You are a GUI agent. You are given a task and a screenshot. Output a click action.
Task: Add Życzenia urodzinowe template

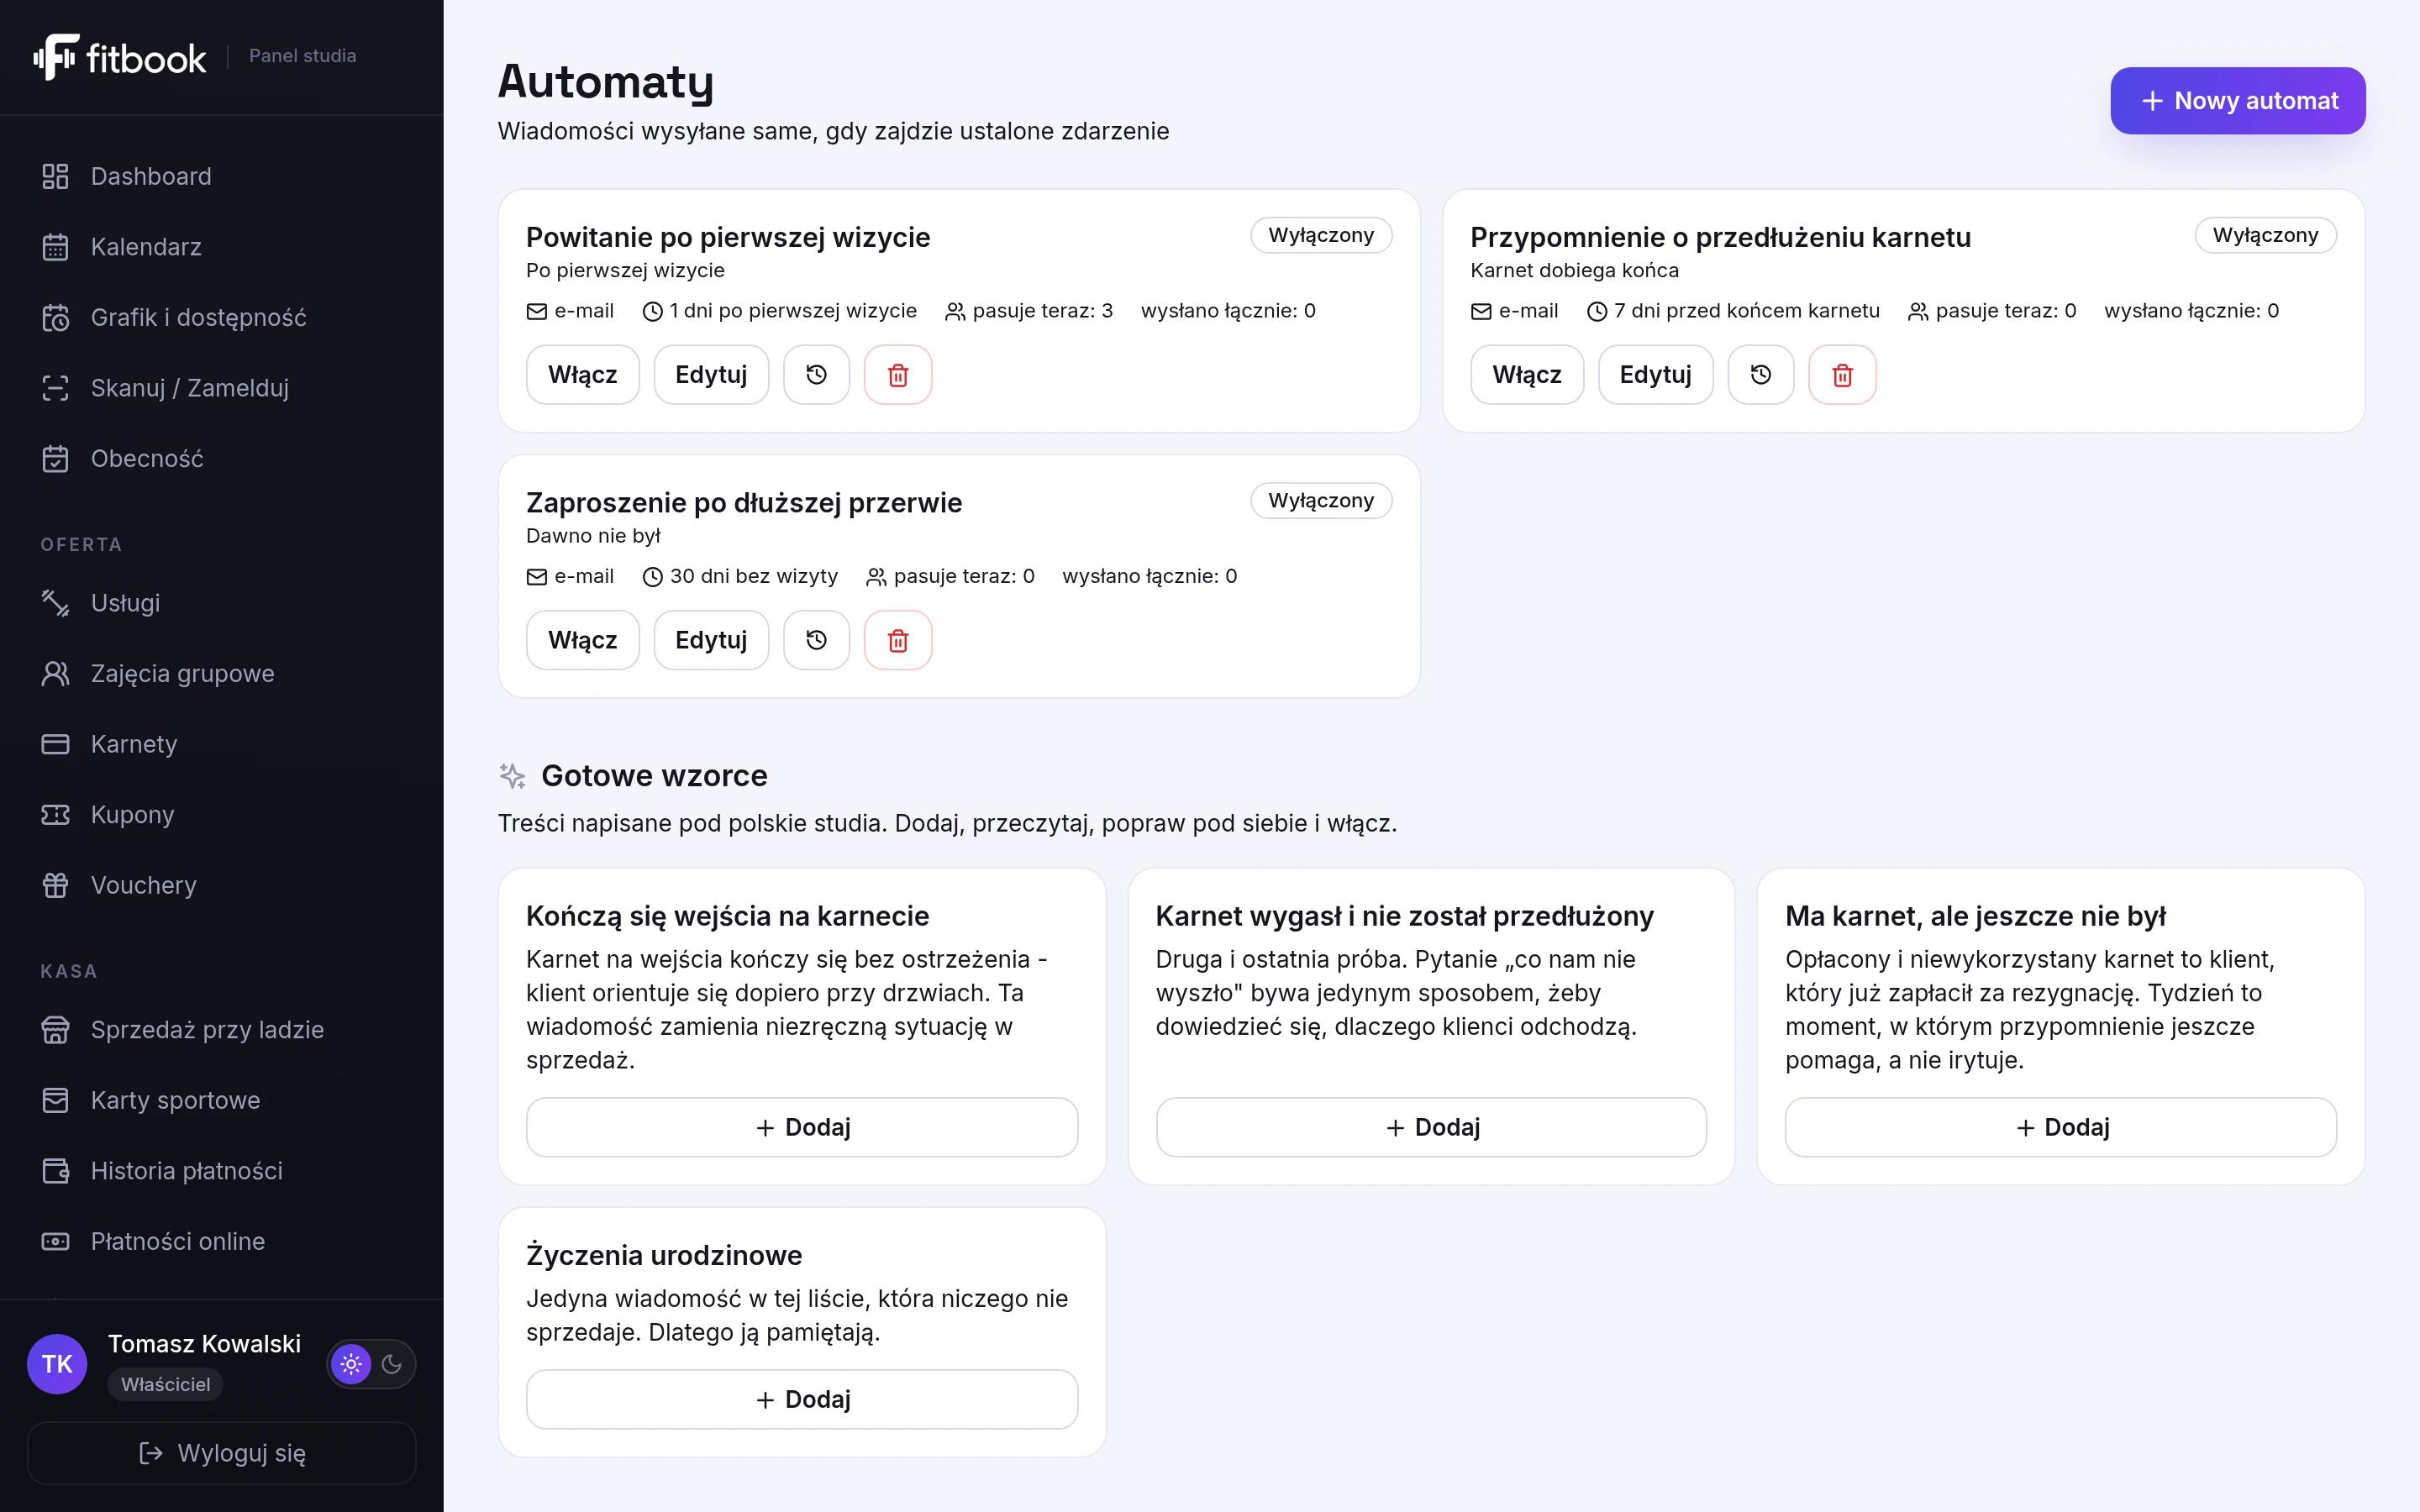tap(802, 1399)
